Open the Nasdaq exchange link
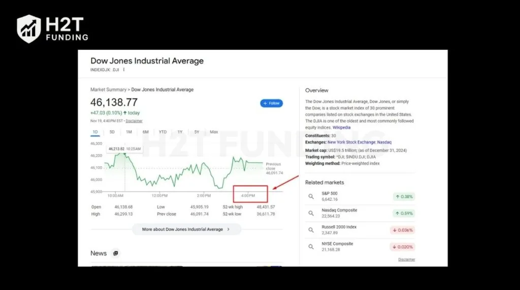 [384, 142]
